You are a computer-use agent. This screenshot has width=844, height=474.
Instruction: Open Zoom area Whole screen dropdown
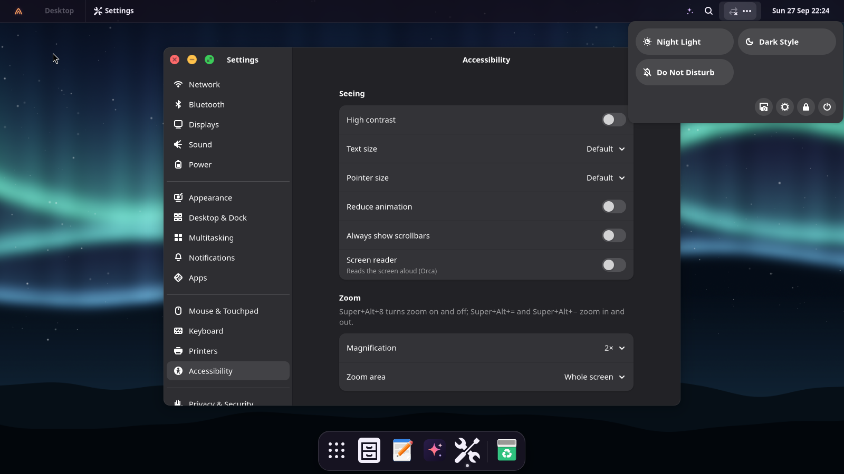tap(594, 377)
